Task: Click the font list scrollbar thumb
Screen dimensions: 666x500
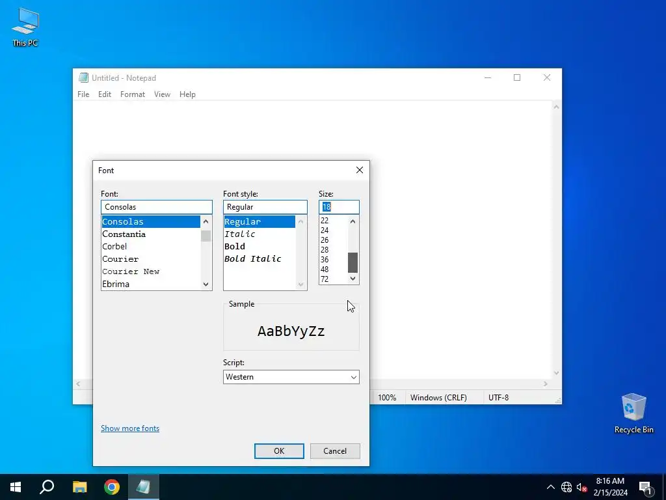Action: tap(206, 236)
